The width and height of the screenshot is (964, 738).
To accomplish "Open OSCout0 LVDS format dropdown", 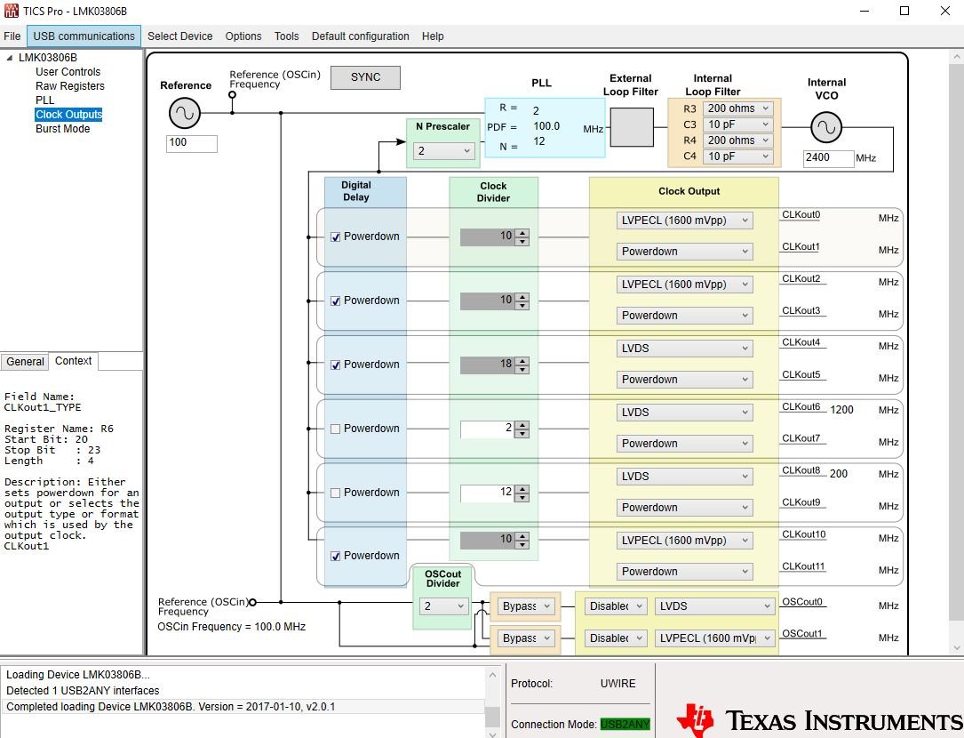I will click(714, 606).
